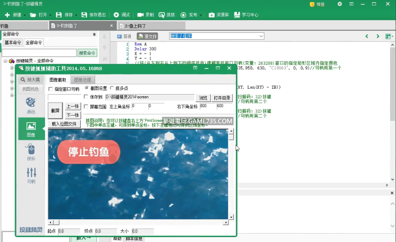This screenshot has width=396, height=242.
Task: Select the 全部命令 tab
Action: point(34,42)
